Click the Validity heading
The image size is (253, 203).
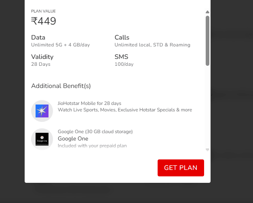(x=41, y=57)
